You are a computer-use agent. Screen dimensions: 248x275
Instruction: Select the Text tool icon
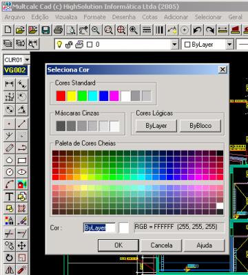9,197
